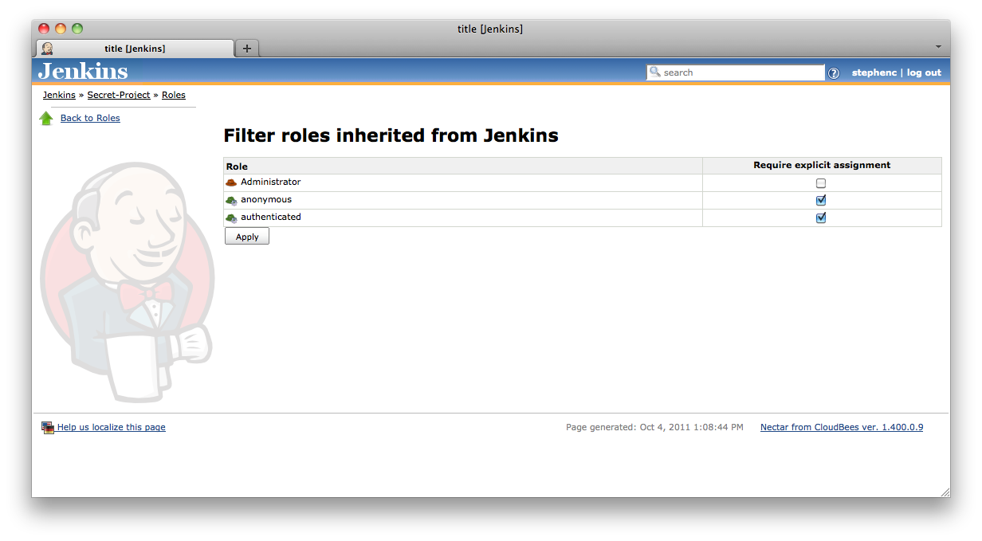Go to Secret-Project breadcrumb link

[119, 95]
